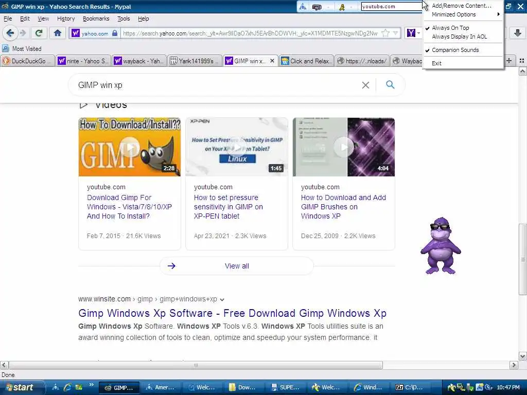527x395 pixels.
Task: Open the URL history dropdown arrow
Action: [396, 33]
